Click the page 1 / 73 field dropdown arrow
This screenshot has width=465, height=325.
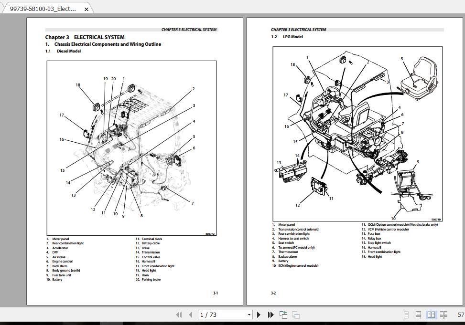pos(249,315)
